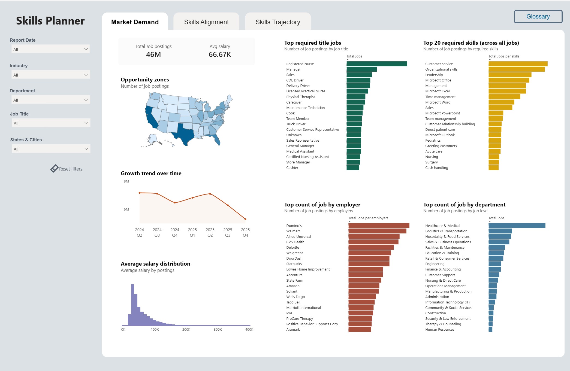Viewport: 570px width, 371px height.
Task: Click the Domino's employer bar
Action: [379, 226]
